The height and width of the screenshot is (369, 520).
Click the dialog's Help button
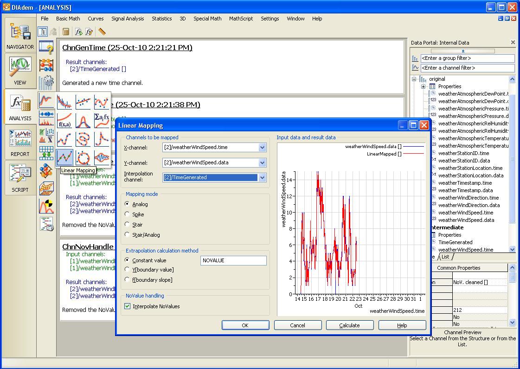coord(402,325)
